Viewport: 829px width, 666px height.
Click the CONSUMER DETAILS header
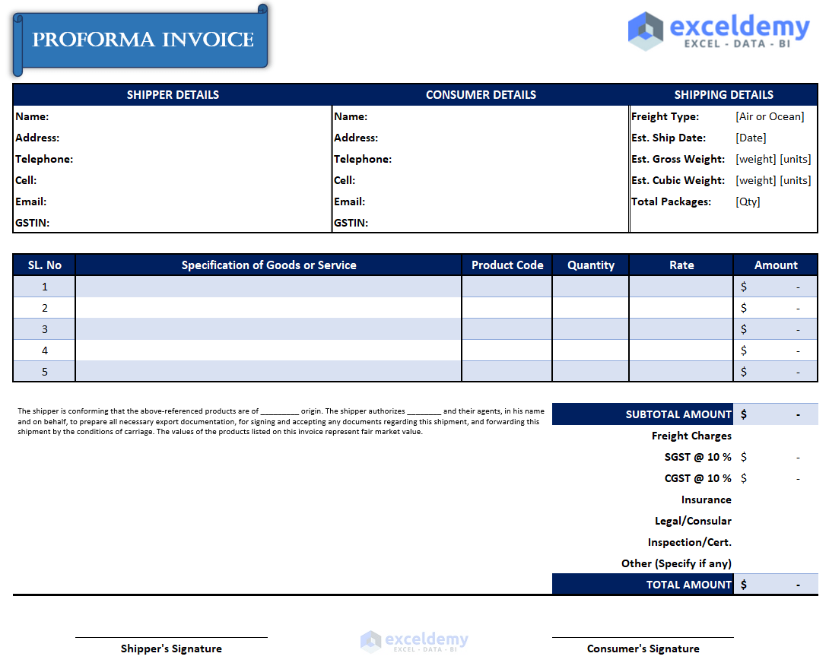[x=481, y=94]
